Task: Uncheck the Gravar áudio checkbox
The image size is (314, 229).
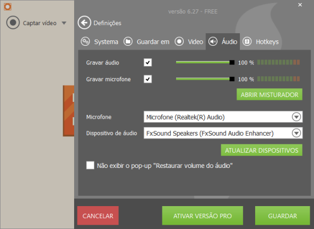Action: [x=148, y=63]
